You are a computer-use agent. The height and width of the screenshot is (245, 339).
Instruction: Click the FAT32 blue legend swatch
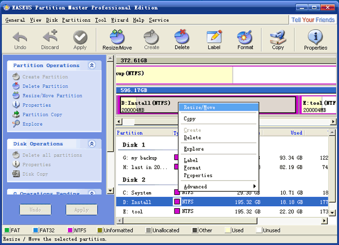(x=35, y=230)
